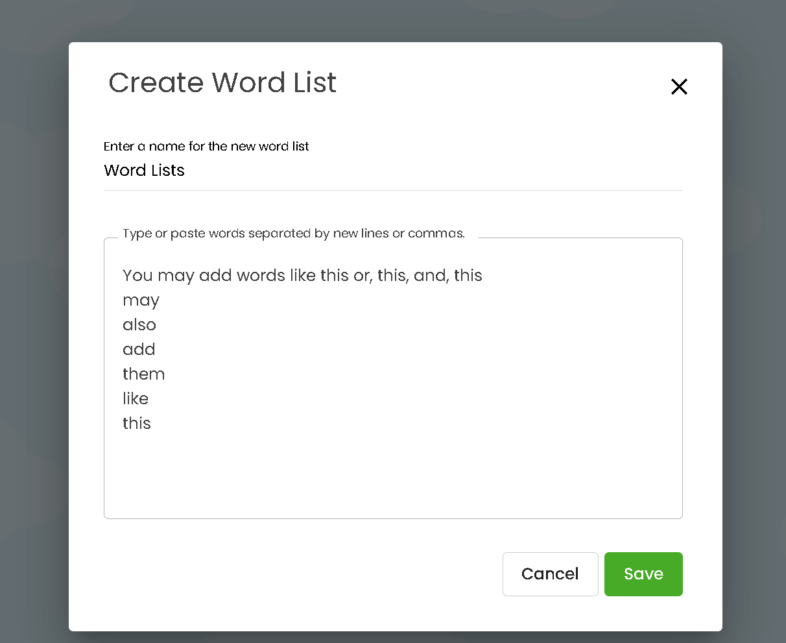Place cursor on the 'them' line
This screenshot has height=643, width=786.
coord(143,374)
